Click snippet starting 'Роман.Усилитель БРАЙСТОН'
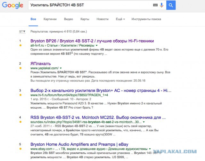 pyautogui.click(x=100, y=74)
